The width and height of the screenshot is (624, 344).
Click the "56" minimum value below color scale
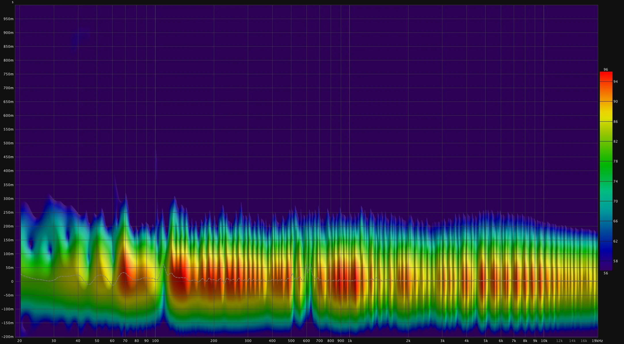coord(606,273)
